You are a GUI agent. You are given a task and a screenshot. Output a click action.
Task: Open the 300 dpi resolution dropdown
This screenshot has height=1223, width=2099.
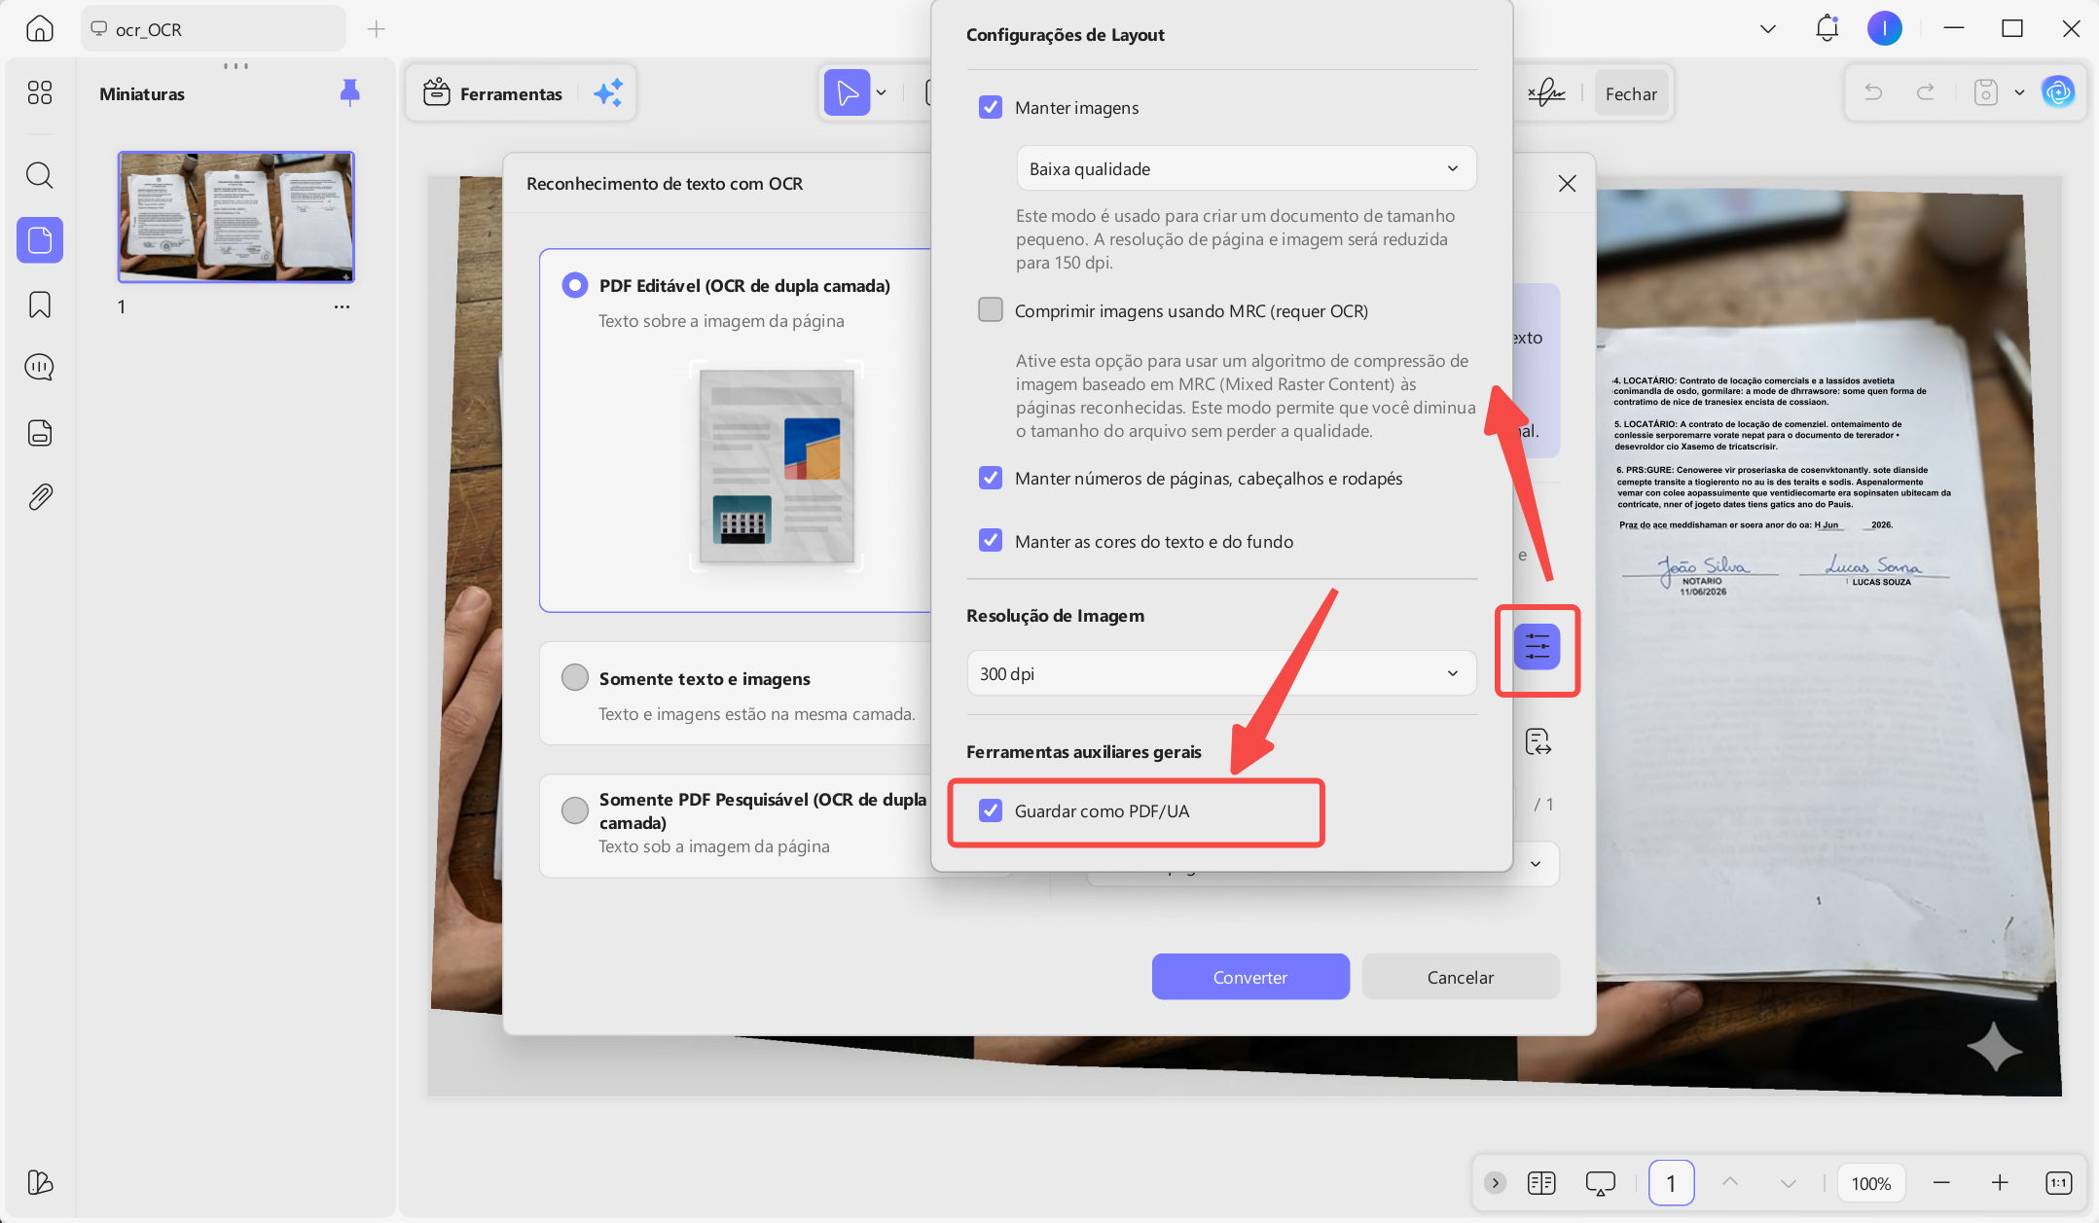[1221, 673]
